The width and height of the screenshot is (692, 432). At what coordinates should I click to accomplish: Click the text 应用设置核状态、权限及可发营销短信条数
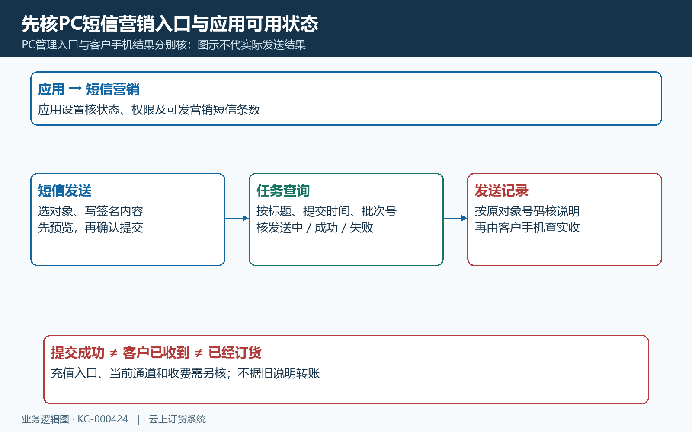(x=149, y=110)
